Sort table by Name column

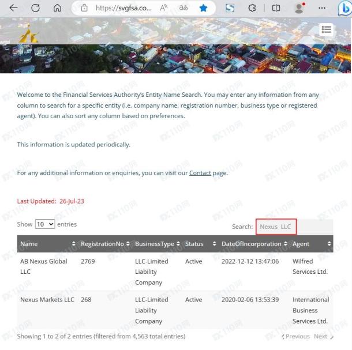click(x=48, y=244)
